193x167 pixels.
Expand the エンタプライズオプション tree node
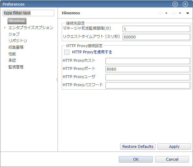(x=5, y=27)
